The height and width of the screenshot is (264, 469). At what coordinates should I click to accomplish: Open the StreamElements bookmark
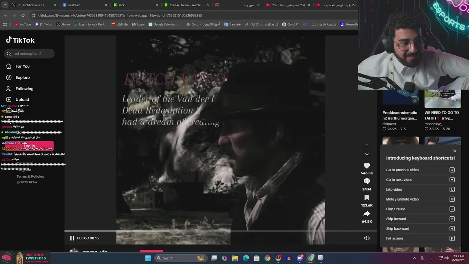pyautogui.click(x=349, y=25)
